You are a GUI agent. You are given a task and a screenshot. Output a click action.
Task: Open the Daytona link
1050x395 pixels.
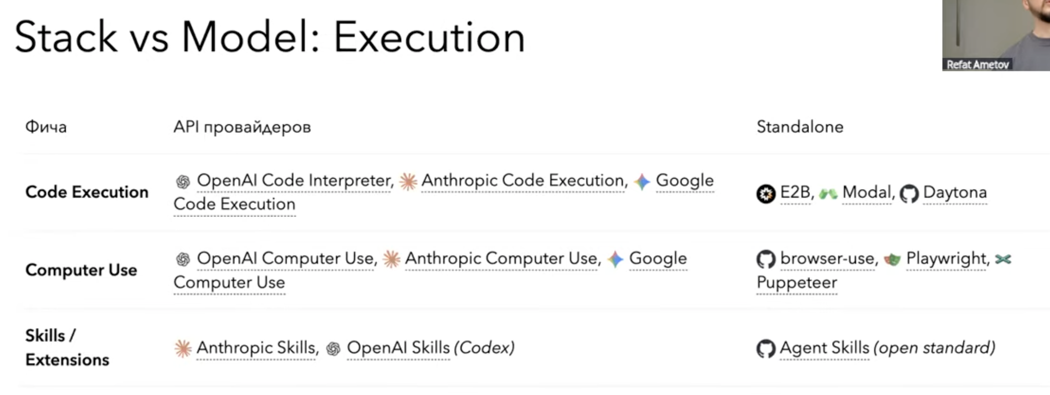pyautogui.click(x=955, y=193)
